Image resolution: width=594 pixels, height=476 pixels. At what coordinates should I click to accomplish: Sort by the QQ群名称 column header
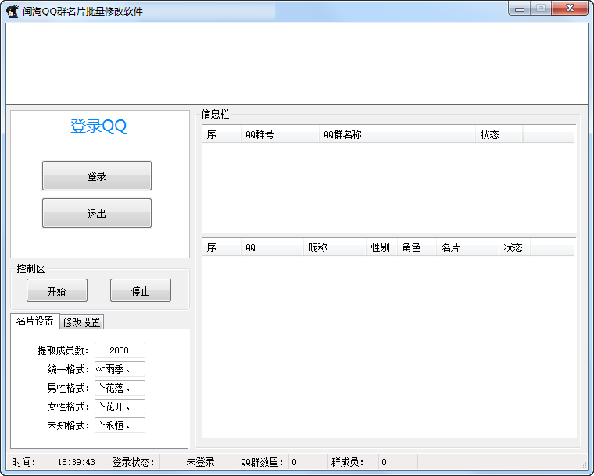pyautogui.click(x=397, y=134)
